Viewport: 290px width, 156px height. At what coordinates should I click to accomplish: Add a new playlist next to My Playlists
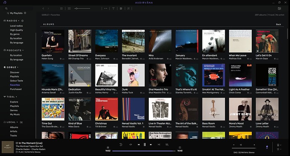(x=25, y=13)
